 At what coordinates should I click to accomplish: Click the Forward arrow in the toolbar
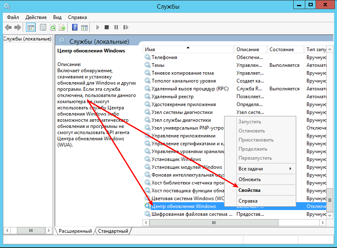pos(18,27)
